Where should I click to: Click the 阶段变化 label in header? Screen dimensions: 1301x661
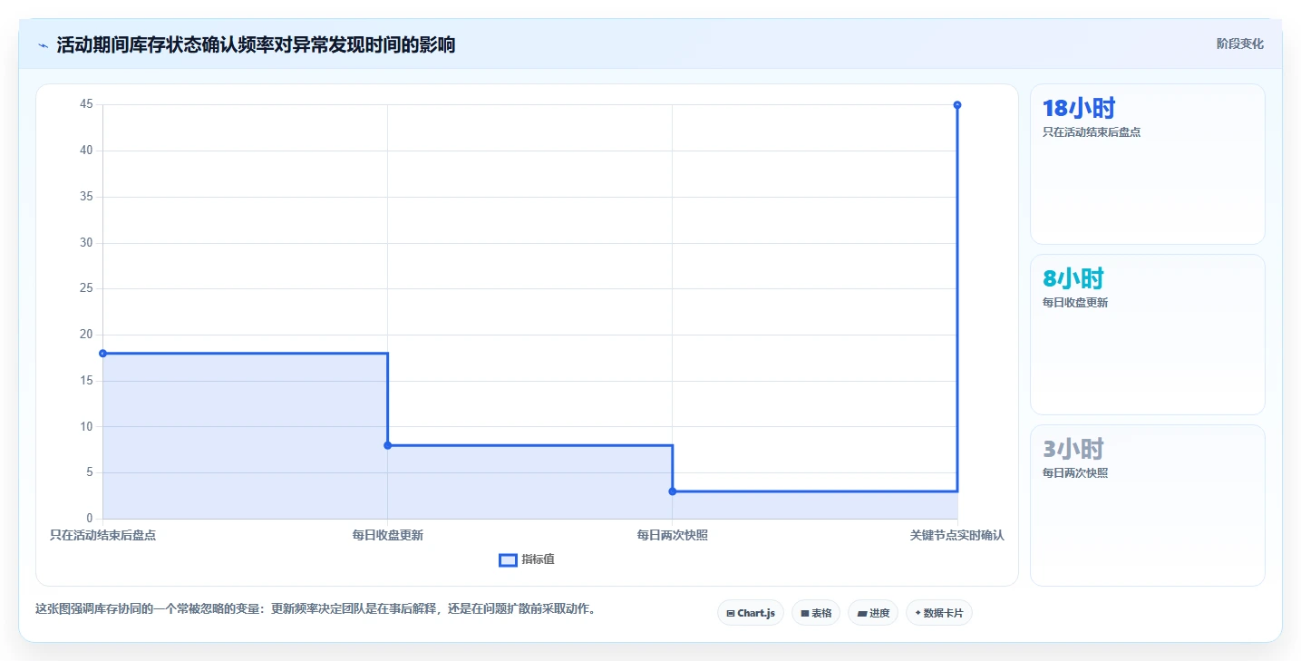pos(1240,44)
